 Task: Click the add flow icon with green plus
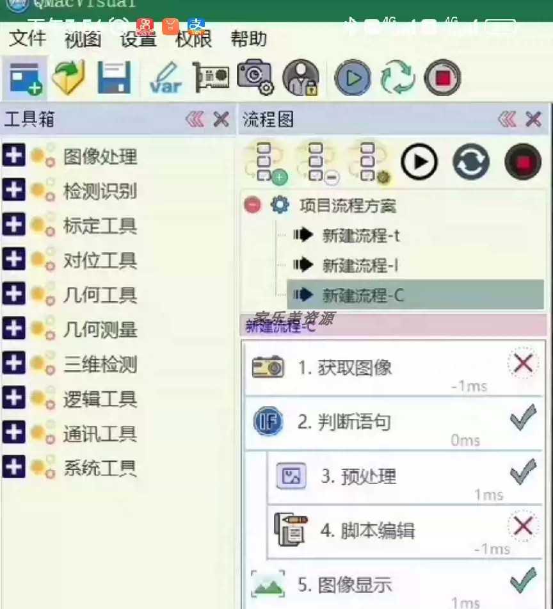pos(266,163)
